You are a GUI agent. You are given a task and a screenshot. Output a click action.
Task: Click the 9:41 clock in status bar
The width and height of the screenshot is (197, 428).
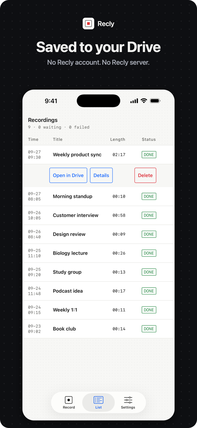[51, 101]
